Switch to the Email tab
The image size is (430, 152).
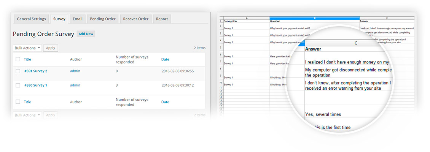(78, 19)
